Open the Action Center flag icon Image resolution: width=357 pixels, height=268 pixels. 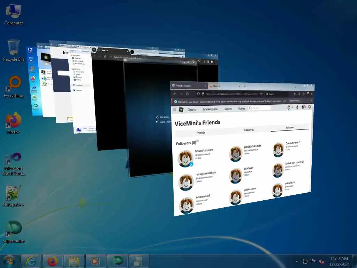(313, 261)
